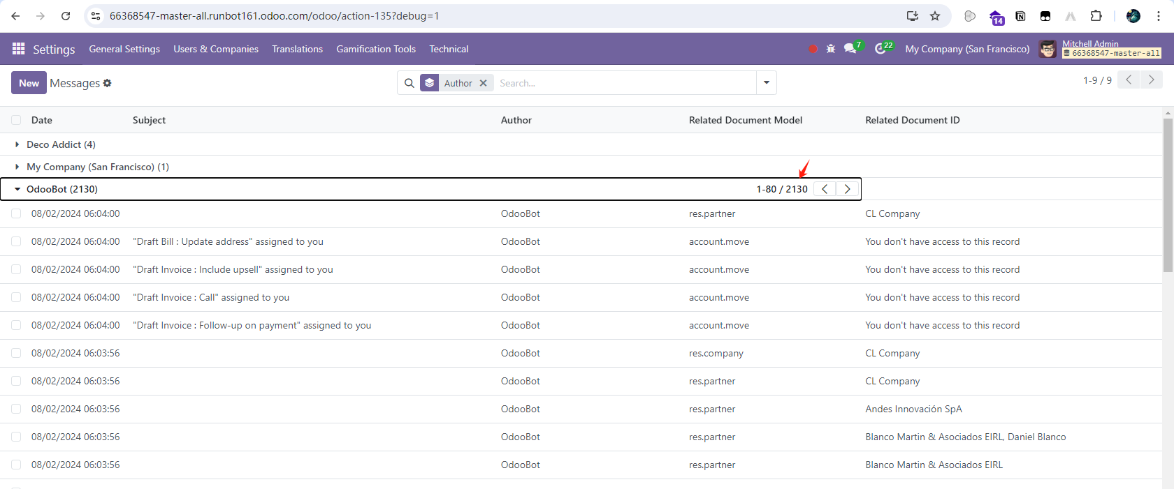This screenshot has height=489, width=1174.
Task: Click the Settings app title
Action: (x=54, y=49)
